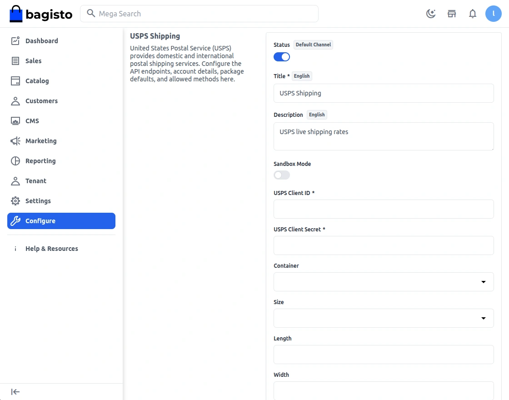Image resolution: width=509 pixels, height=400 pixels.
Task: Open the CMS menu item
Action: tap(61, 121)
